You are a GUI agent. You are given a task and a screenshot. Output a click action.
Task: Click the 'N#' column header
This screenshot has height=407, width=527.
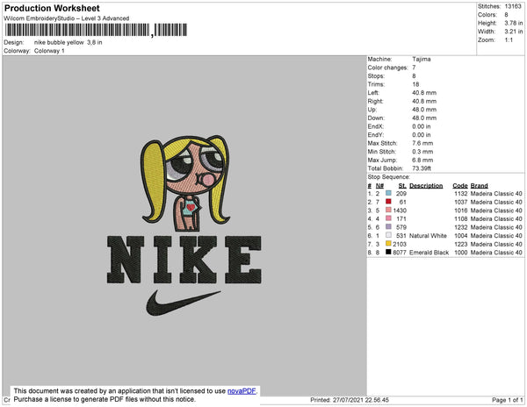point(379,186)
